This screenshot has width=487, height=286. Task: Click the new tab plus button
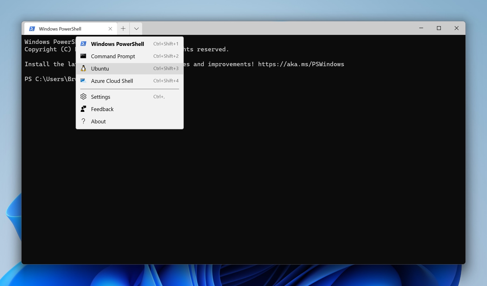coord(123,28)
